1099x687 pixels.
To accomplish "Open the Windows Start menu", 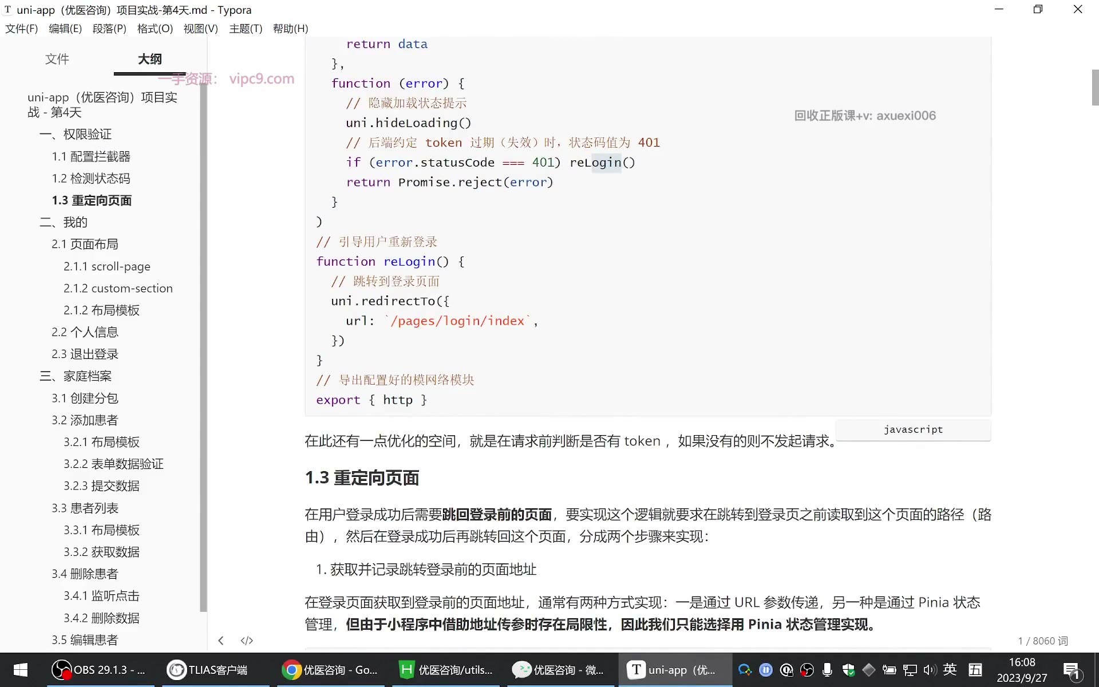I will point(21,670).
